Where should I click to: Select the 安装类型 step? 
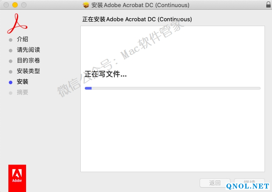tap(28, 71)
